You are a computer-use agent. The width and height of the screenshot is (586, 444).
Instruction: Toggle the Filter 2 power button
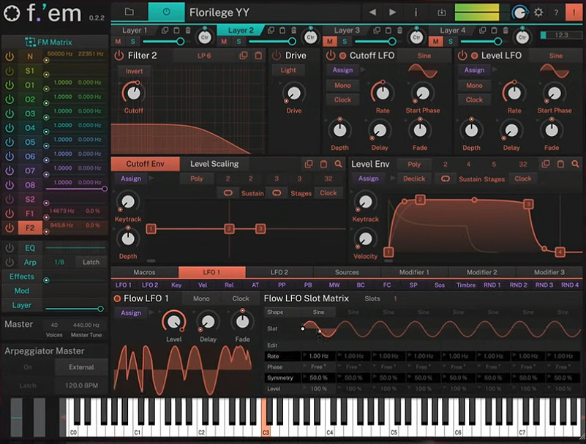pyautogui.click(x=119, y=56)
